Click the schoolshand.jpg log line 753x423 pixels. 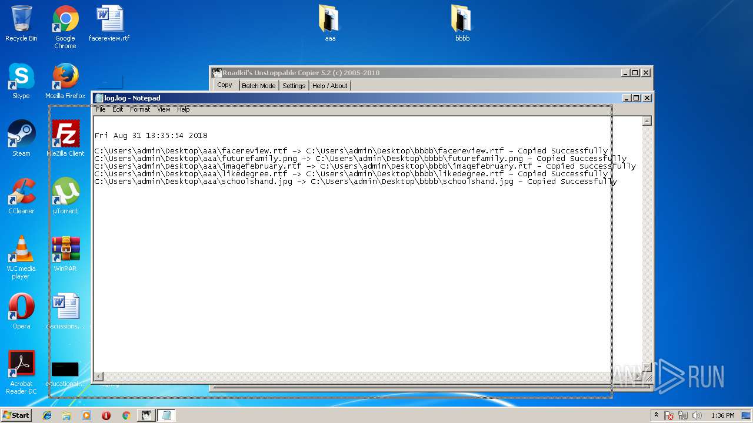355,182
